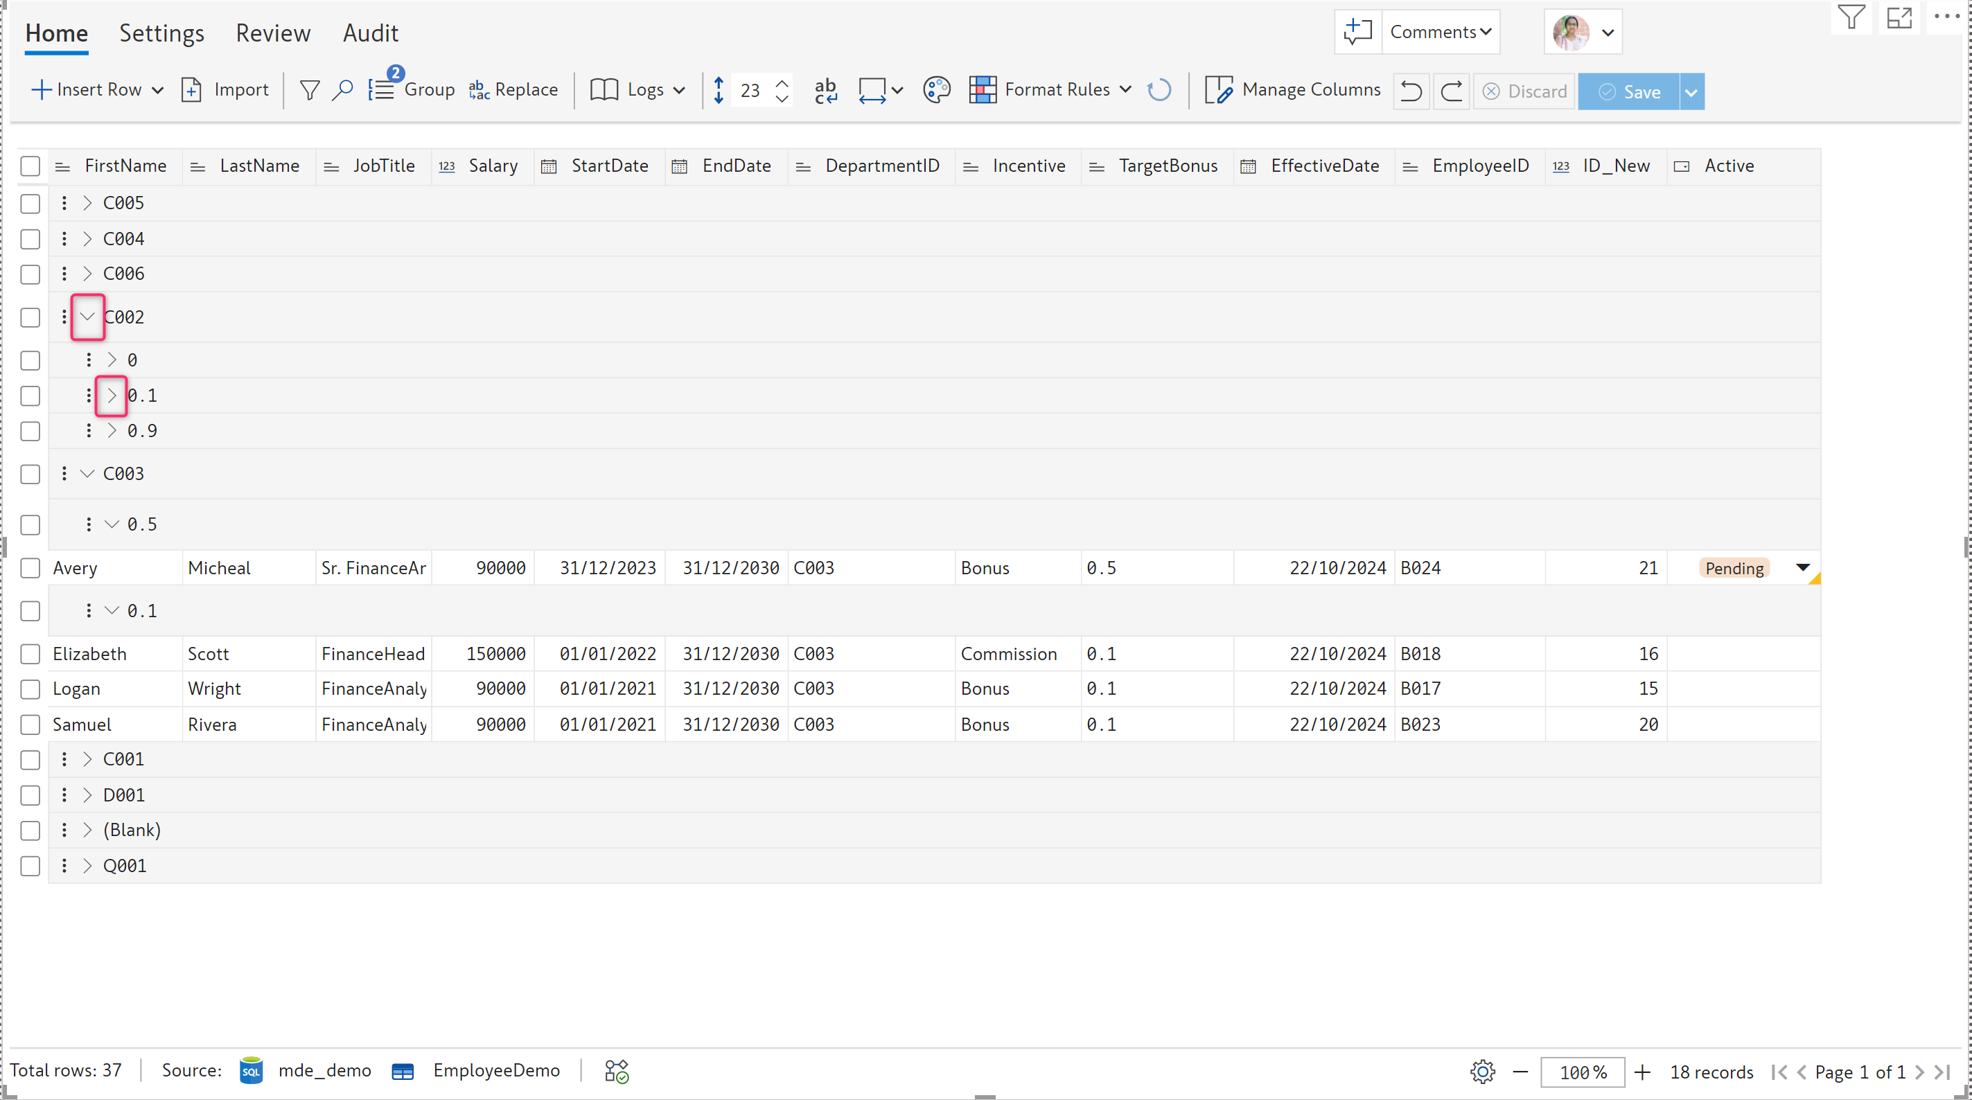Switch to the Settings tab
This screenshot has width=1972, height=1100.
tap(161, 33)
